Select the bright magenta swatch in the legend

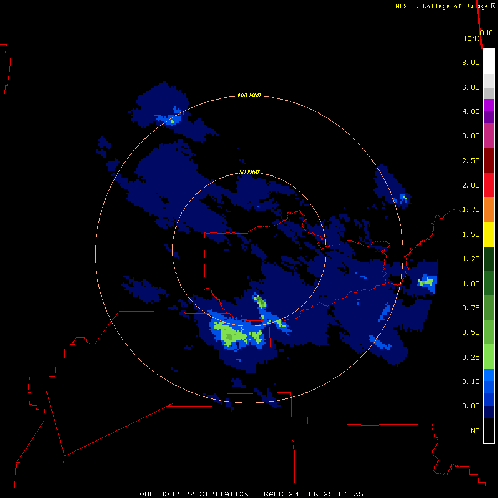click(489, 105)
